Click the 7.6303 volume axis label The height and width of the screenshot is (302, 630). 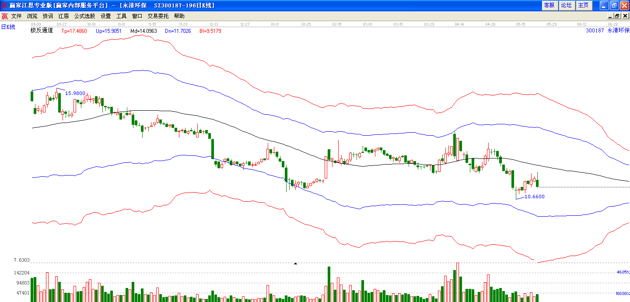[x=22, y=260]
